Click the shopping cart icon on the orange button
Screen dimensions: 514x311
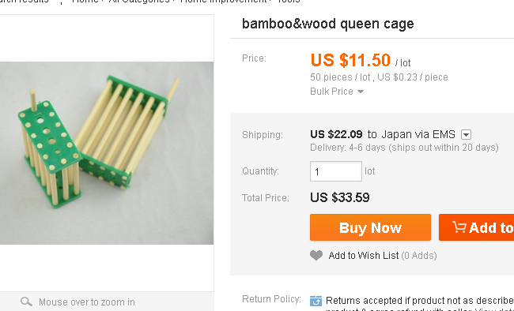[459, 227]
